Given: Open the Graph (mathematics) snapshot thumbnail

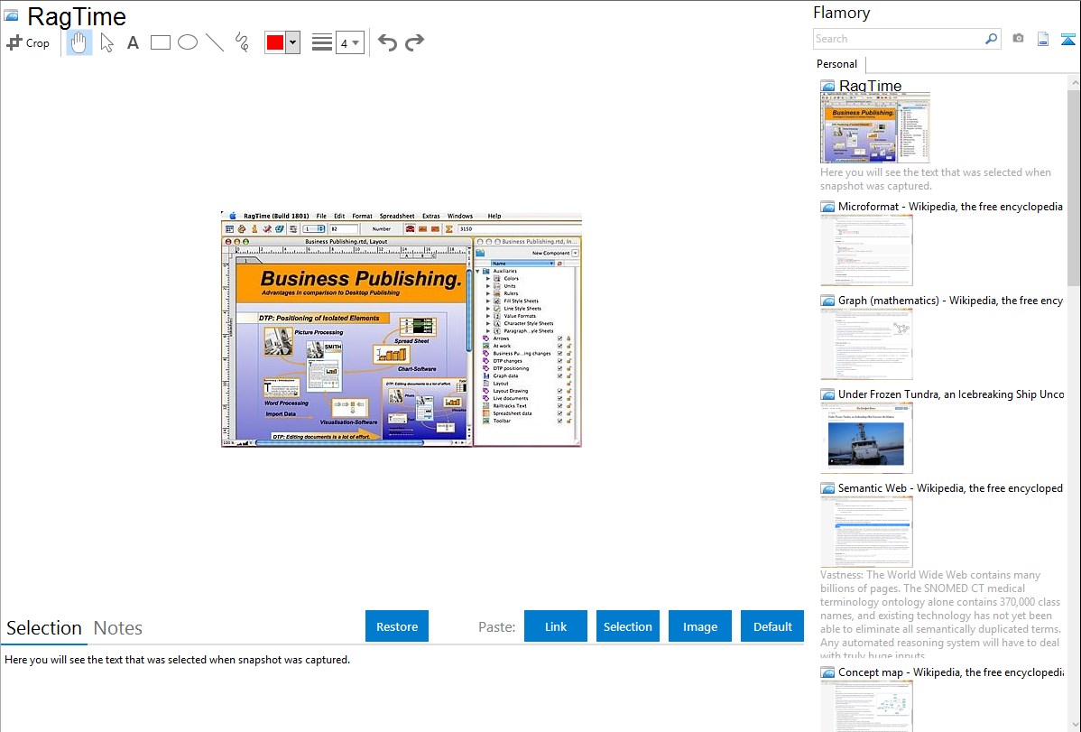Looking at the screenshot, I should (x=866, y=344).
